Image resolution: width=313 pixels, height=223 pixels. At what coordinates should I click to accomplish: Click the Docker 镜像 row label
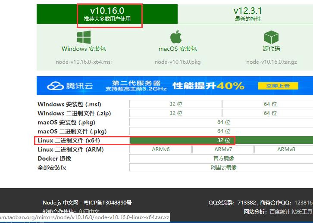tap(54, 158)
